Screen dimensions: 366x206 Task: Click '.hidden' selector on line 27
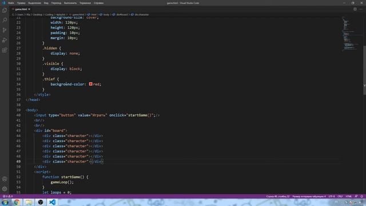pos(50,48)
